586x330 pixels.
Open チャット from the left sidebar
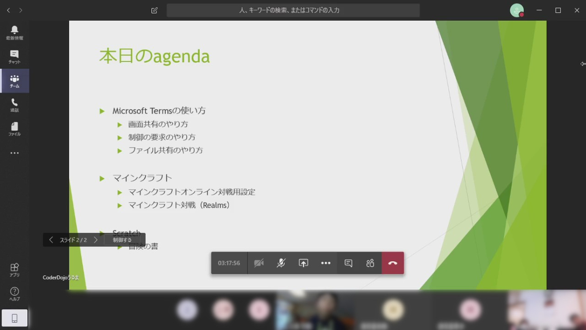(x=14, y=57)
